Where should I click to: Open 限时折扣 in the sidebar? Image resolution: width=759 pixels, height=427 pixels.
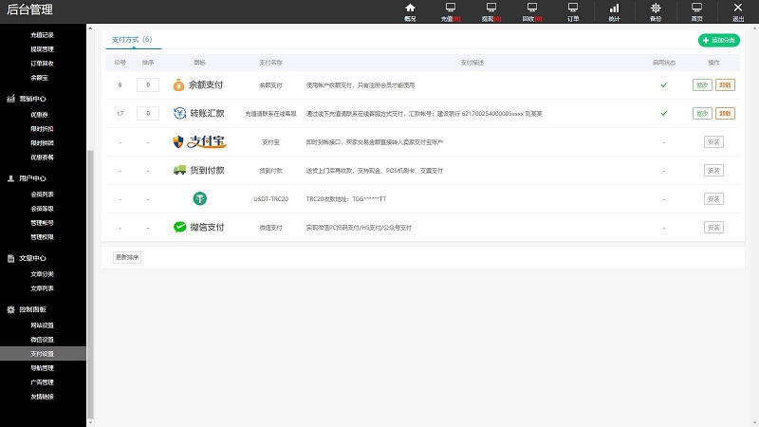[42, 129]
